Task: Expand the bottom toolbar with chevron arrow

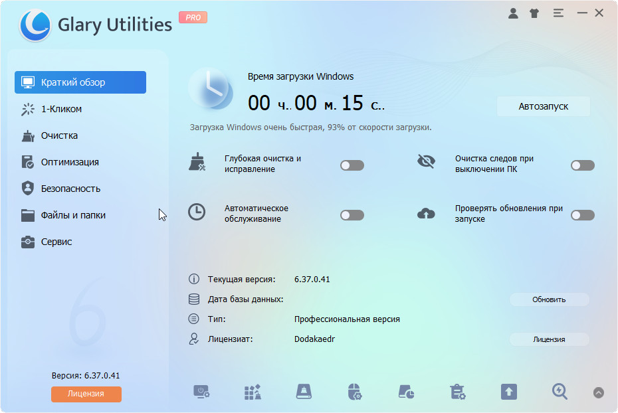Action: [599, 392]
